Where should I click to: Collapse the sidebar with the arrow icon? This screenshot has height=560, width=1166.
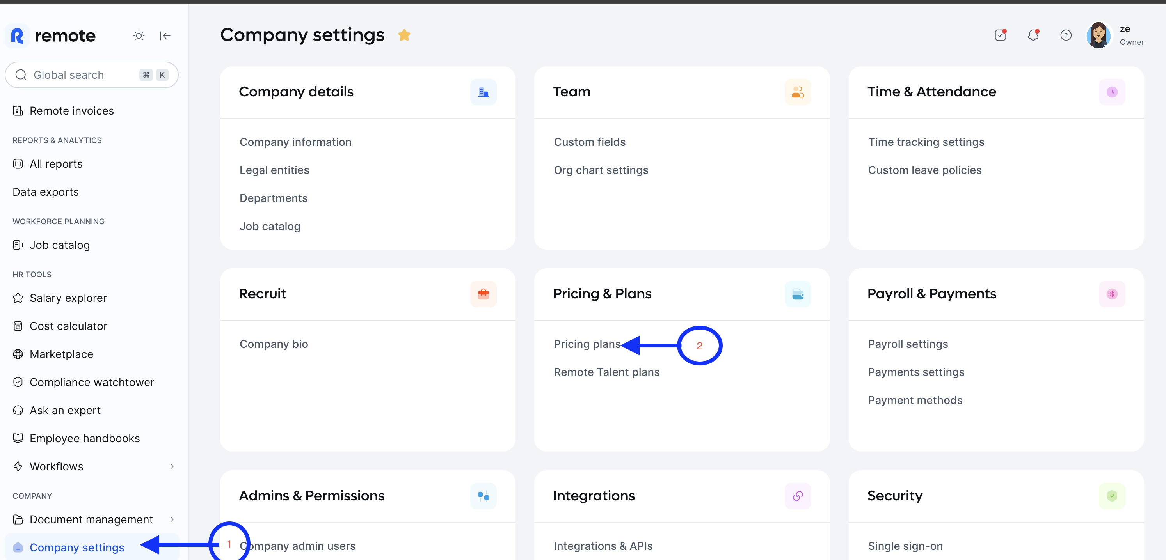click(165, 36)
